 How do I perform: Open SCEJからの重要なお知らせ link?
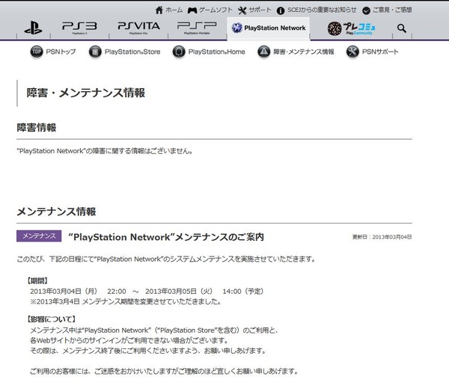[x=322, y=10]
